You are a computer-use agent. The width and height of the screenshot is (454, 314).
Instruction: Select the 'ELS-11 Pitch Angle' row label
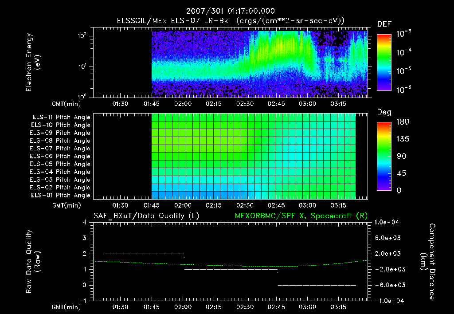61,118
